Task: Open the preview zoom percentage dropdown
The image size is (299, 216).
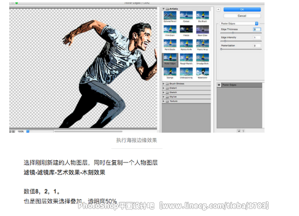Action: point(28,132)
